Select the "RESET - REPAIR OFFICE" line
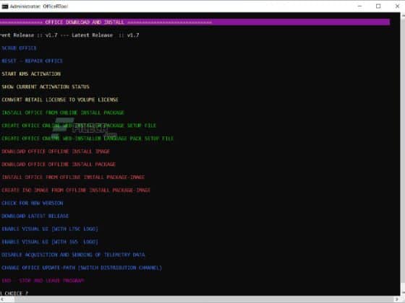This screenshot has height=303, width=405. [x=33, y=61]
